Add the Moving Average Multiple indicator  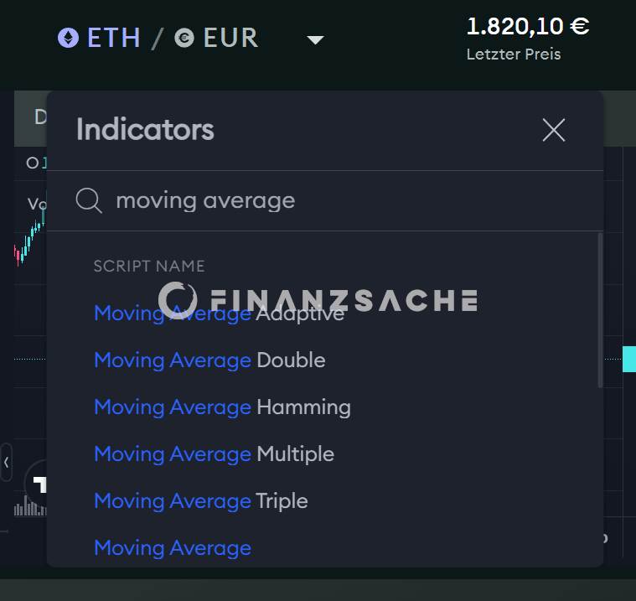215,453
